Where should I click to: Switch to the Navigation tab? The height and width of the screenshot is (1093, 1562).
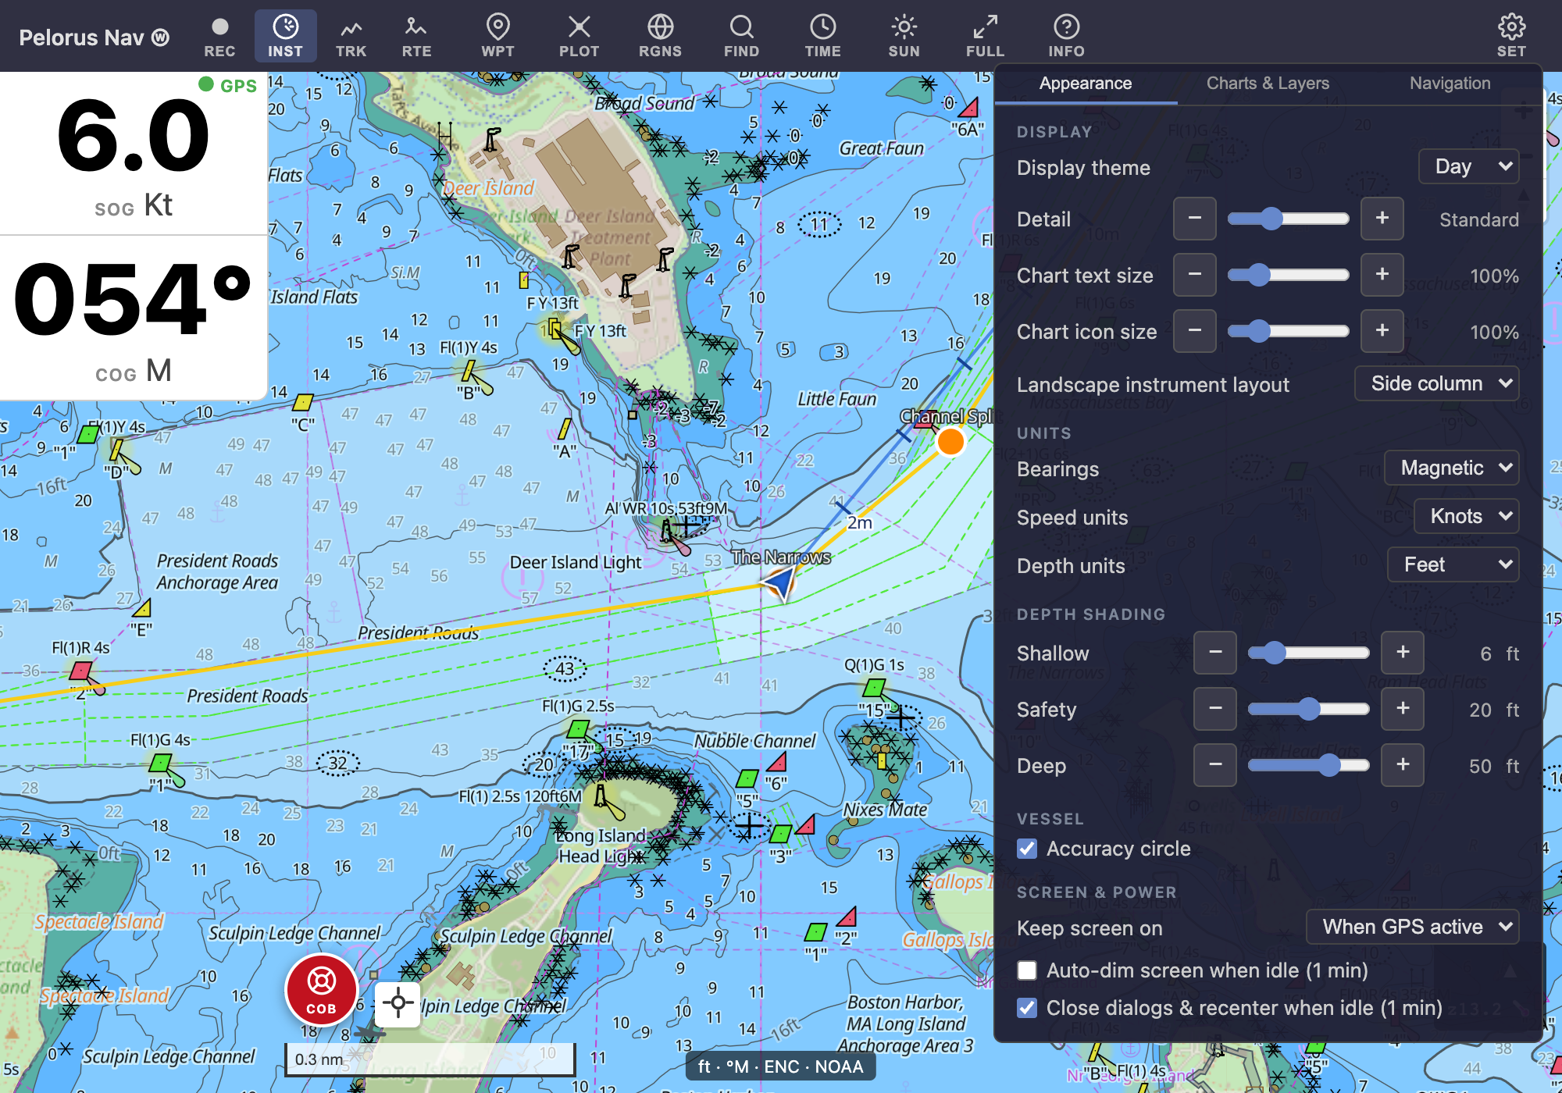pos(1450,84)
